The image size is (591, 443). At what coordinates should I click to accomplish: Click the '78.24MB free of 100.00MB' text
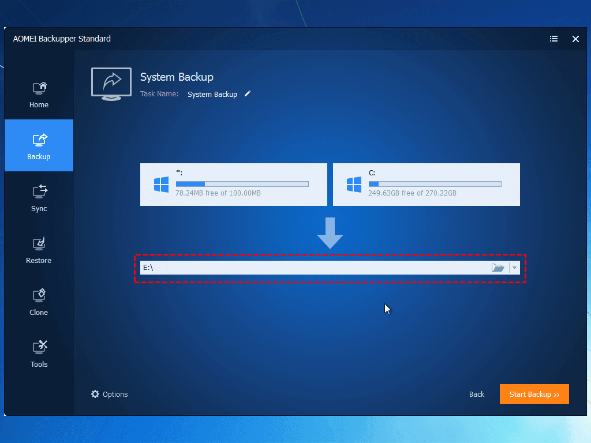pos(218,193)
